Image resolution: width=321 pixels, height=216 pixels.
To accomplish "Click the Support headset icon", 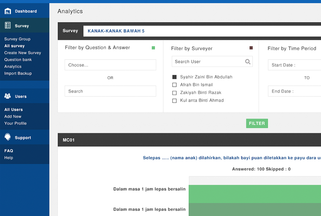I will [8, 137].
